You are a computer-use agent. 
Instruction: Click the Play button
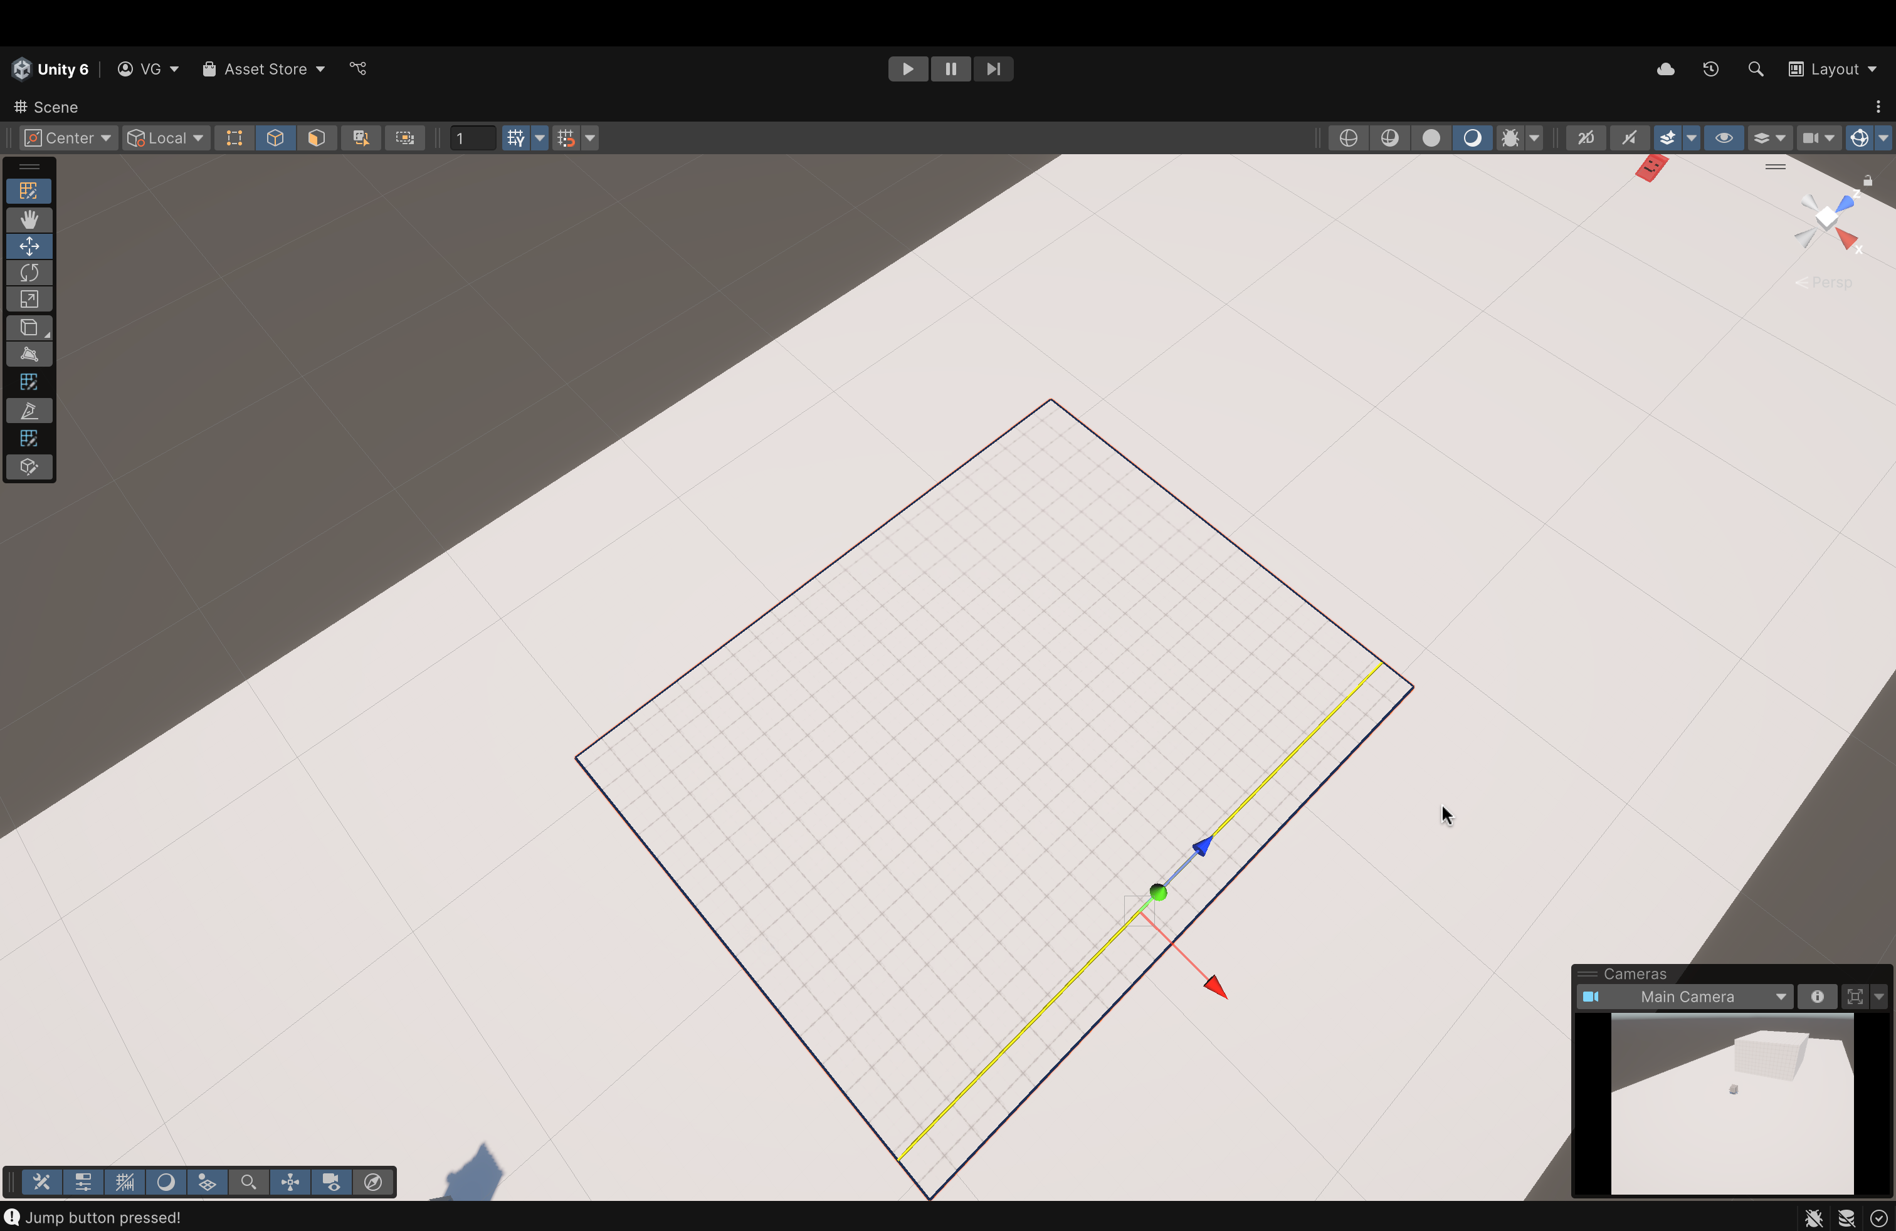click(907, 70)
